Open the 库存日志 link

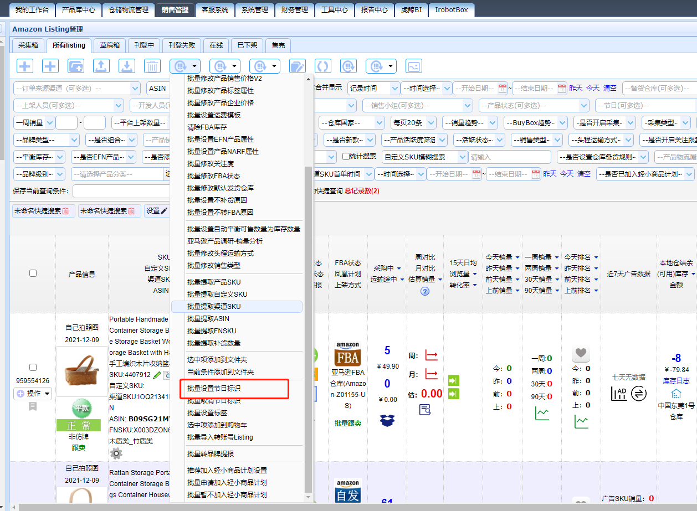click(x=676, y=380)
